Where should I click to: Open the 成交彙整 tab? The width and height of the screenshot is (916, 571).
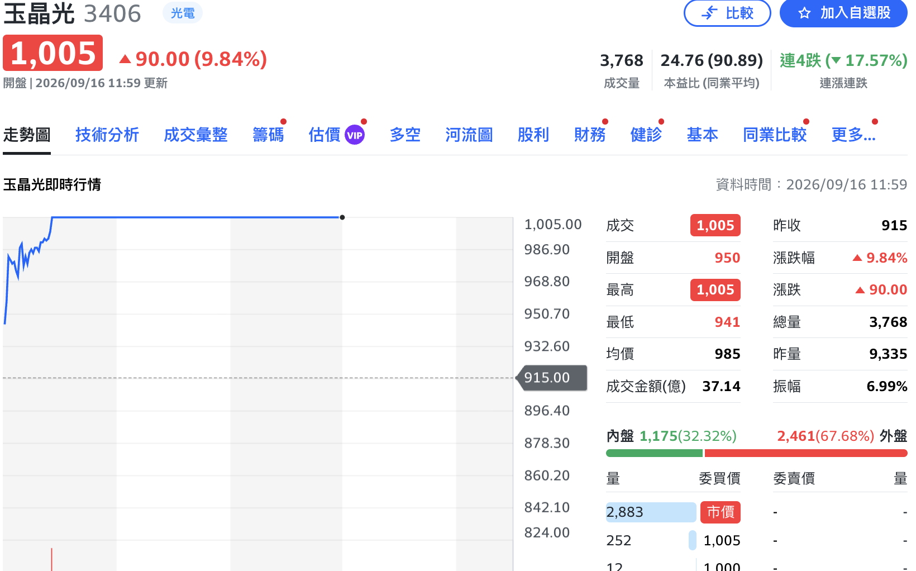(195, 135)
